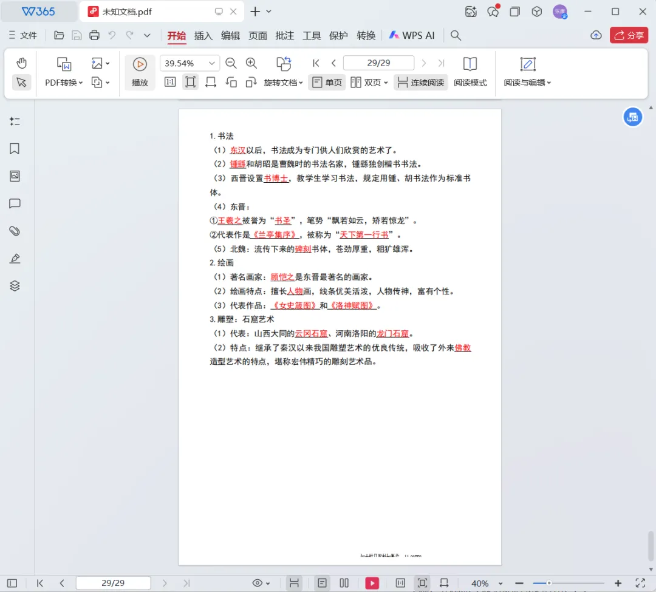Switch to the 插入 ribbon tab
656x592 pixels.
point(203,35)
